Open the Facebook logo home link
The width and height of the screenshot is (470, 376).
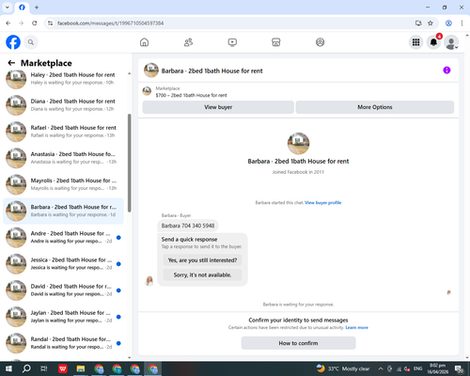[x=13, y=42]
